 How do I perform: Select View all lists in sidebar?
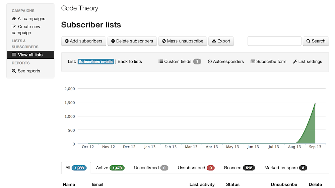30,55
